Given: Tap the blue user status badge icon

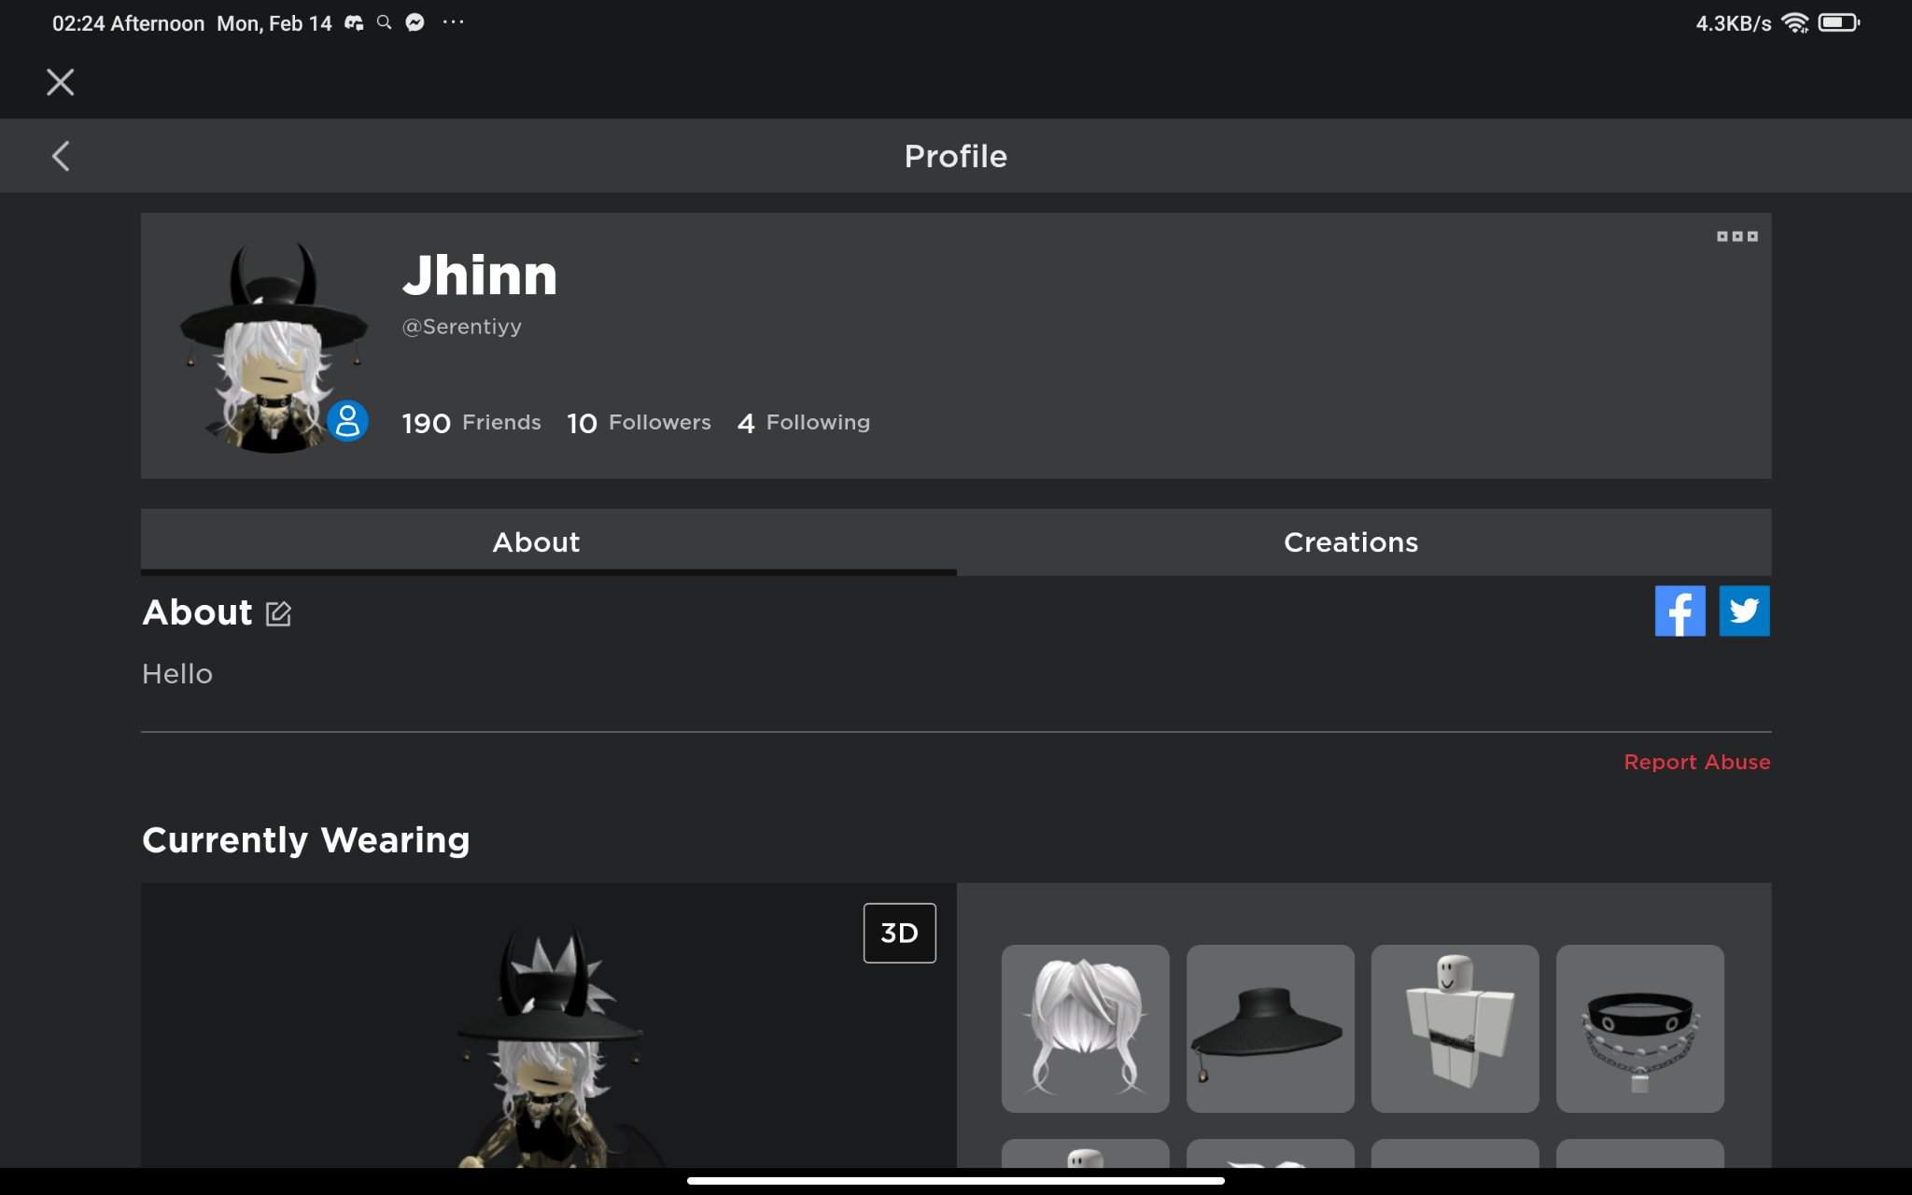Looking at the screenshot, I should coord(347,420).
